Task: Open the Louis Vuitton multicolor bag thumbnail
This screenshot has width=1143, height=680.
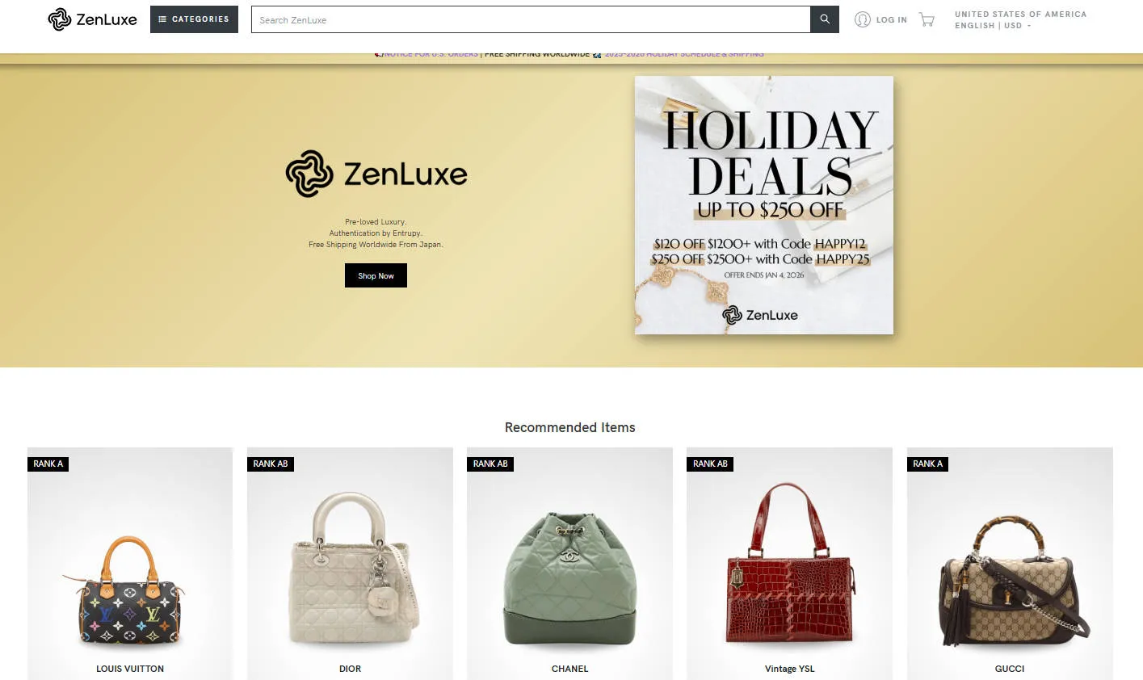Action: (x=130, y=564)
